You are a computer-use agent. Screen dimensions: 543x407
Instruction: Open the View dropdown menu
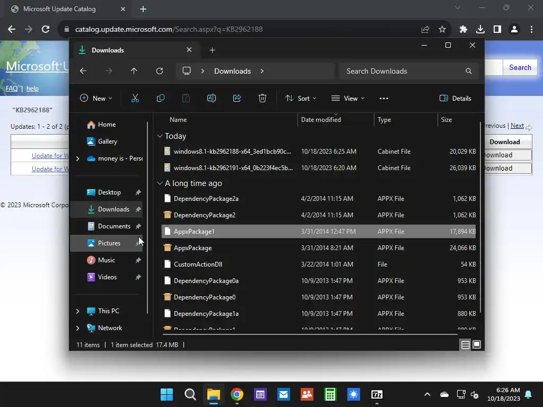pos(348,98)
